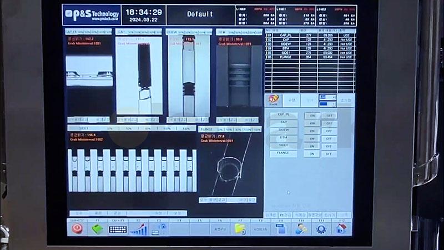Click the green book icon (F1)
This screenshot has height=250, width=444.
pyautogui.click(x=98, y=229)
